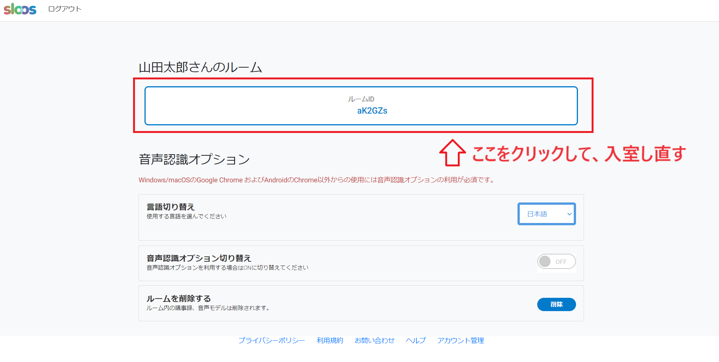
Task: Open the 利用規約 footer link
Action: pyautogui.click(x=330, y=340)
